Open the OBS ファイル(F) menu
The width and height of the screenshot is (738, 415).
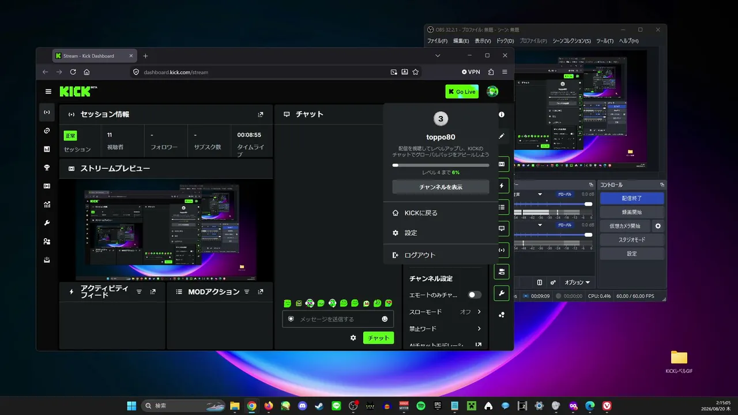tap(437, 41)
